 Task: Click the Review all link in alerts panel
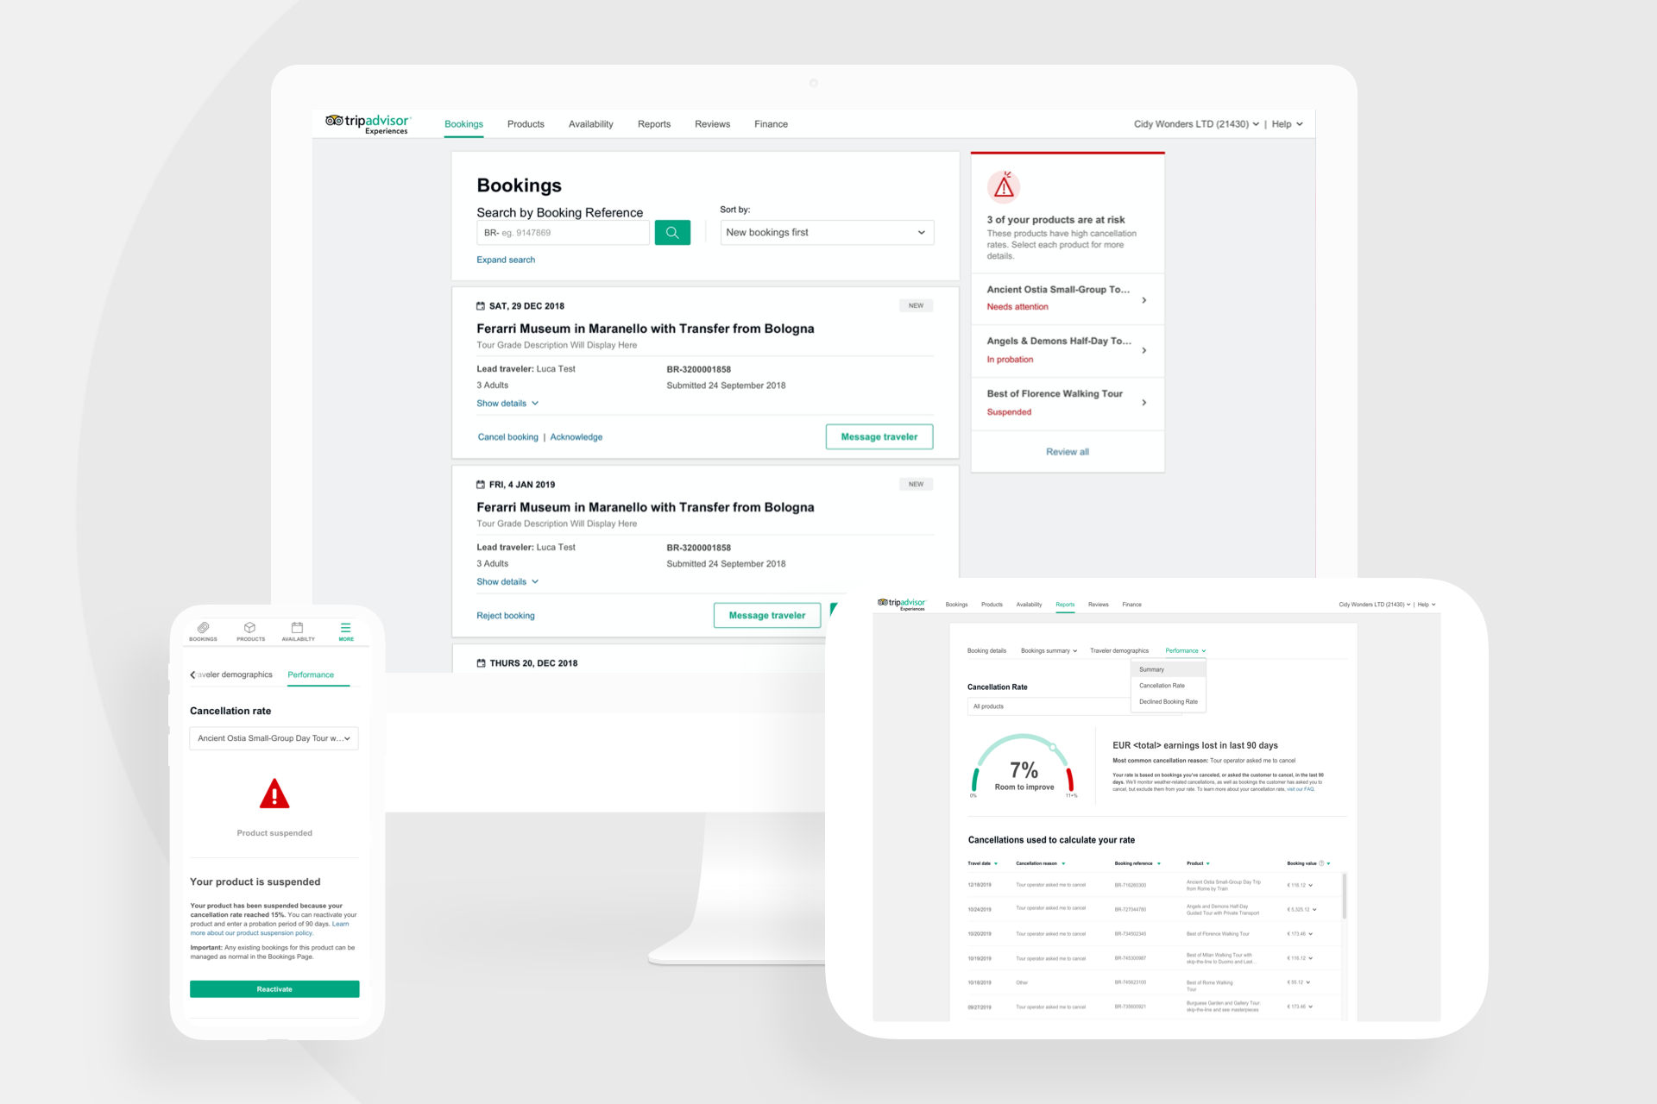point(1067,451)
